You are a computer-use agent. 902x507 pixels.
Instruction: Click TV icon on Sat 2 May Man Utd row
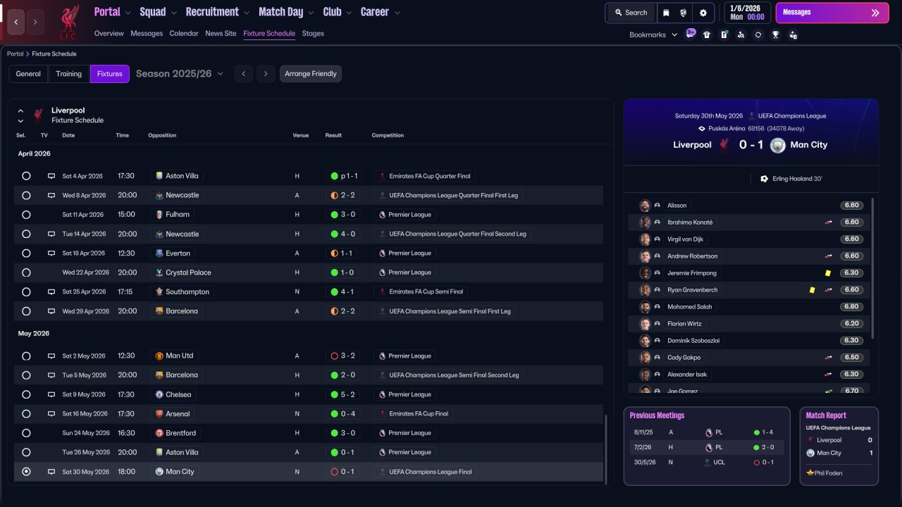[x=51, y=356]
